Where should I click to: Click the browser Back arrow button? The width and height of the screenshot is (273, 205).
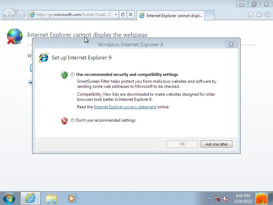coord(9,14)
